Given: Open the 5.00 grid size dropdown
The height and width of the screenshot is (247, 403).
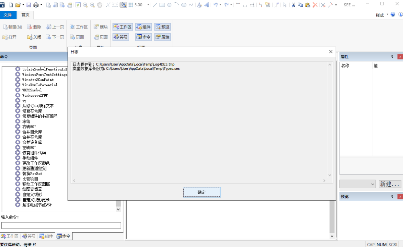Looking at the screenshot, I should click(x=148, y=5).
